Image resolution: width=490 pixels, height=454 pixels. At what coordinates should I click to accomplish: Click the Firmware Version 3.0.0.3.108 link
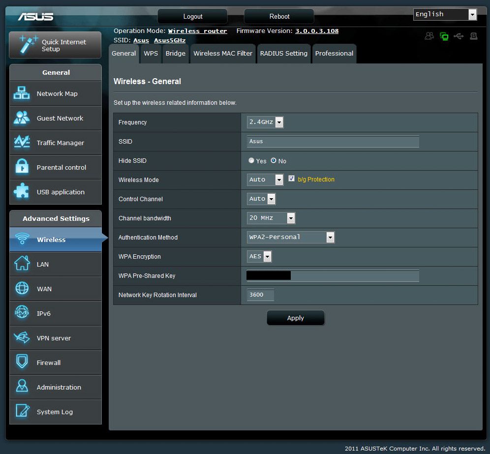(316, 31)
